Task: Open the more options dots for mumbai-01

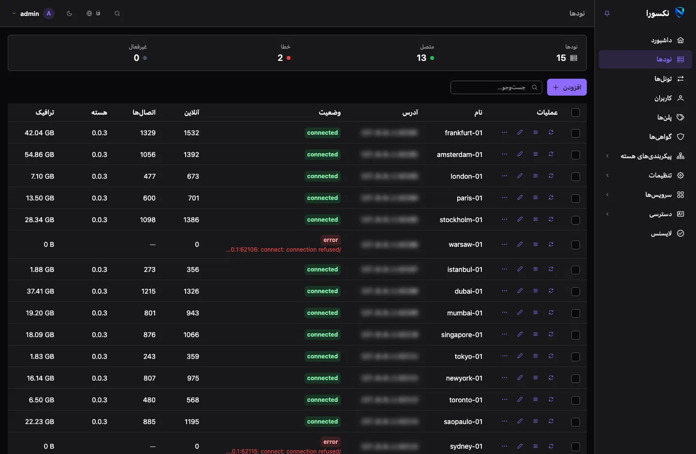Action: click(x=505, y=312)
